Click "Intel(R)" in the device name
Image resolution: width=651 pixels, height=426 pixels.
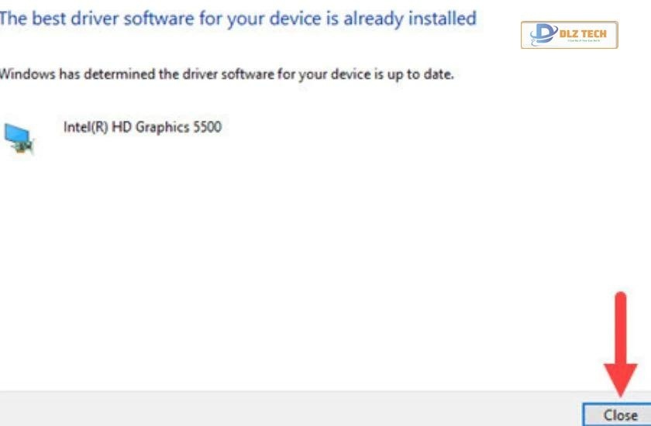pos(85,127)
